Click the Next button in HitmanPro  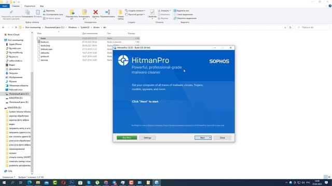(x=202, y=138)
